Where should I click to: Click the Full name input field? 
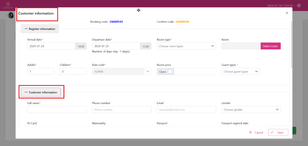tap(57, 110)
